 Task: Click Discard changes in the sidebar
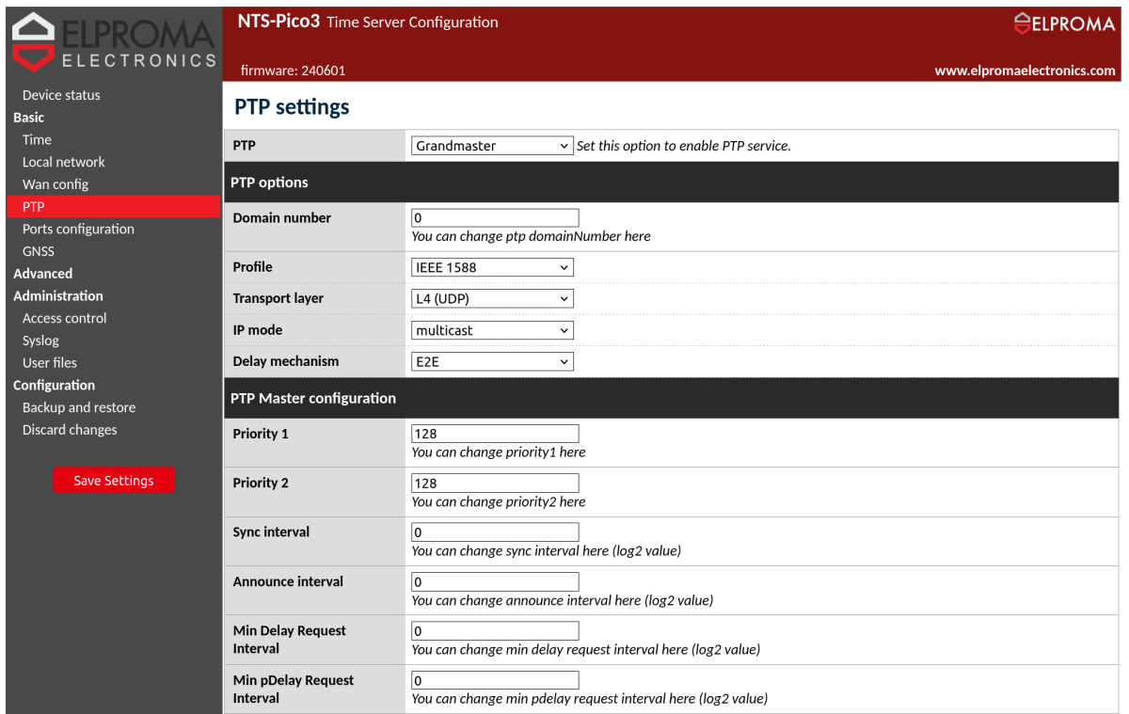coord(69,429)
